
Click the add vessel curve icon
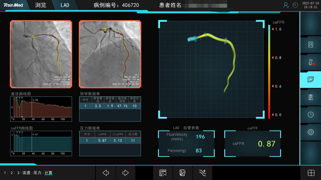(x=203, y=173)
